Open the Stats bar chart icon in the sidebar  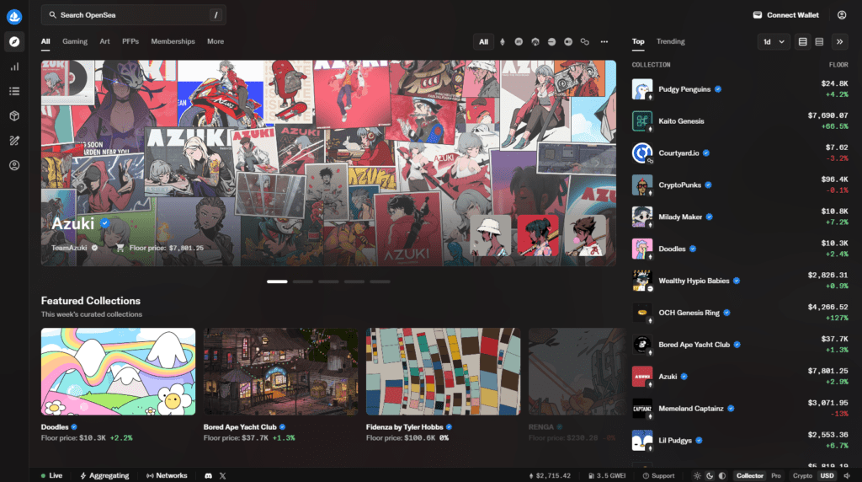[14, 67]
